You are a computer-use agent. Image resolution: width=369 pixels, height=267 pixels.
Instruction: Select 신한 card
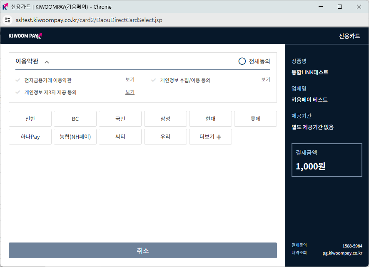click(x=30, y=119)
